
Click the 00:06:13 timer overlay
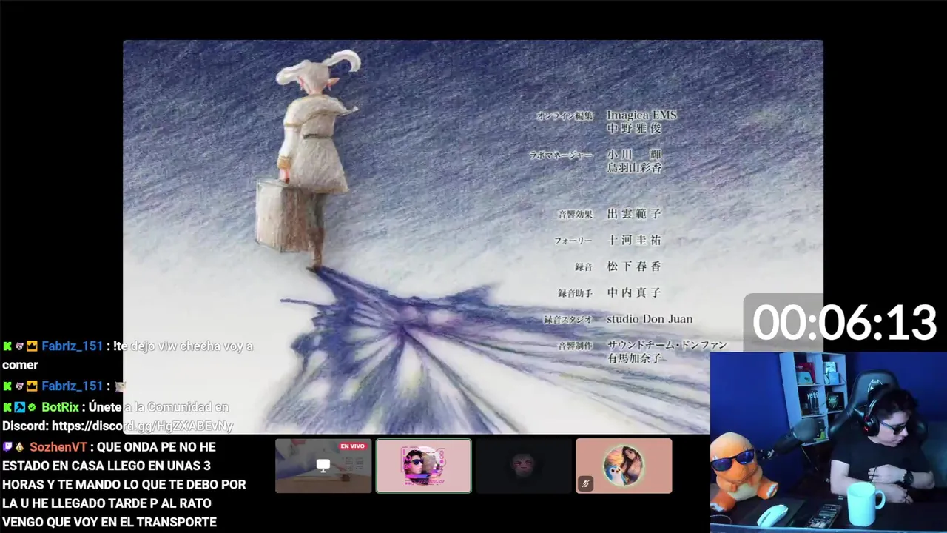(x=844, y=324)
